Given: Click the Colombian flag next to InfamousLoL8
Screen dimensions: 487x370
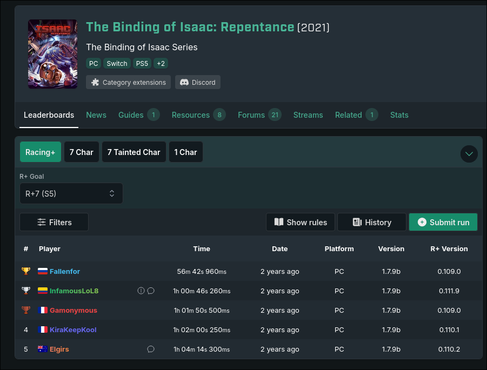Looking at the screenshot, I should (43, 291).
